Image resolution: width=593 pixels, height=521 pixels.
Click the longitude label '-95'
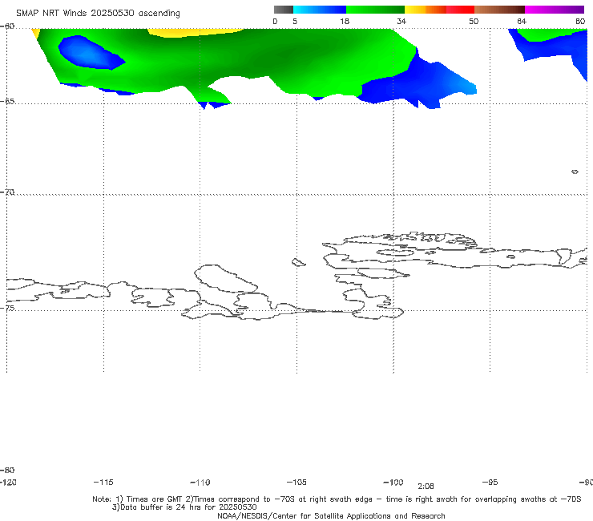tap(490, 482)
